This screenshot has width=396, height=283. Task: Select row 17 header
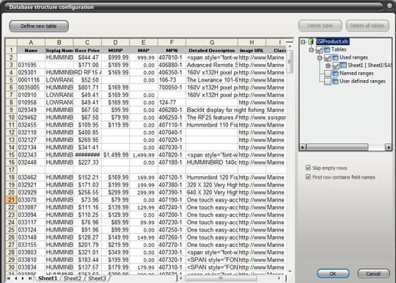click(x=11, y=170)
